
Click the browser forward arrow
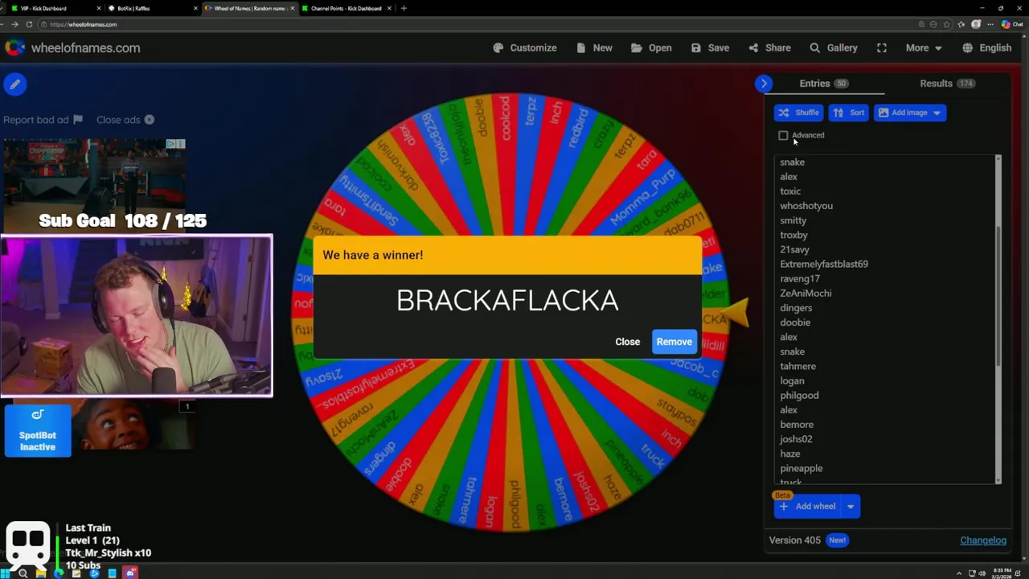point(14,24)
